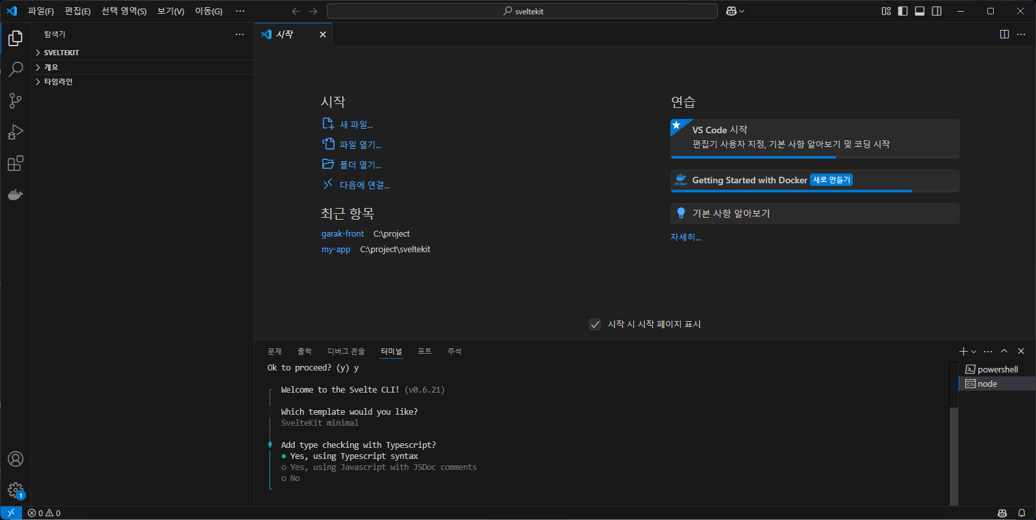Maximize the terminal panel size

point(1004,351)
